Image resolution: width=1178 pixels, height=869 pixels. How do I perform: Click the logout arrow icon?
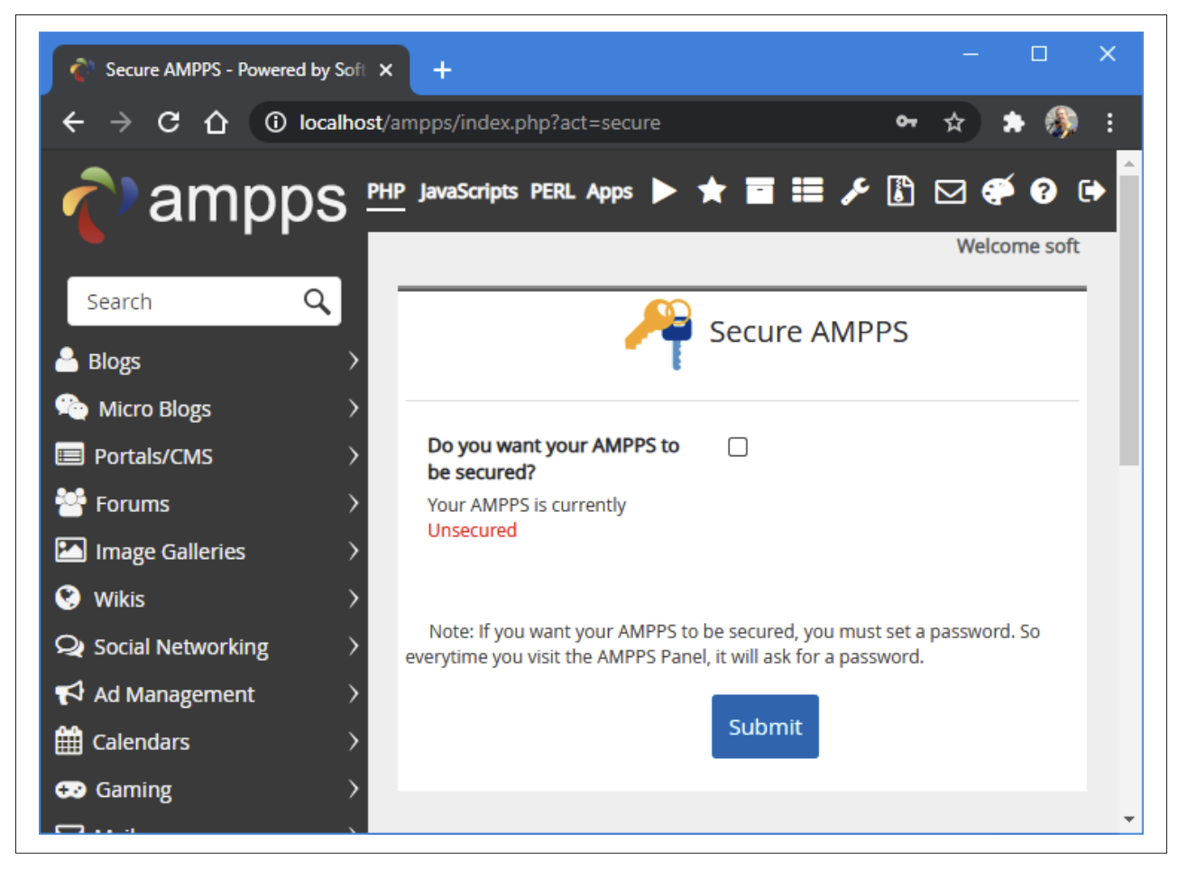[x=1091, y=191]
